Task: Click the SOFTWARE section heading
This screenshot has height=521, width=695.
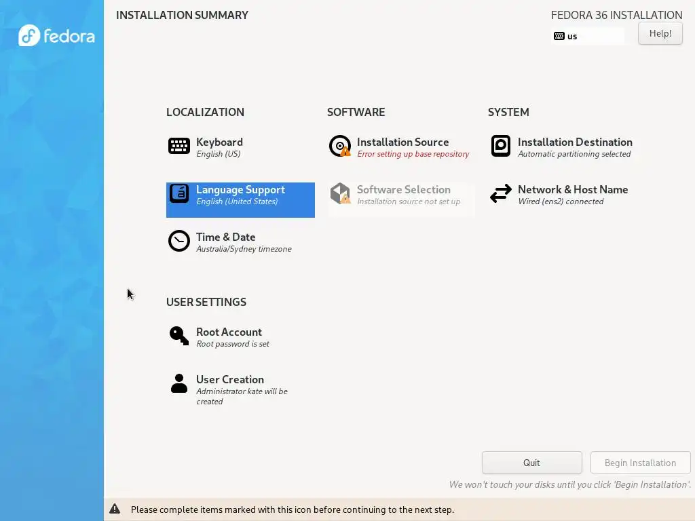Action: coord(356,112)
